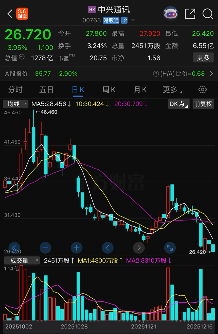This screenshot has width=218, height=334.
Task: Zoom in the chart with plus button
Action: pos(77,247)
